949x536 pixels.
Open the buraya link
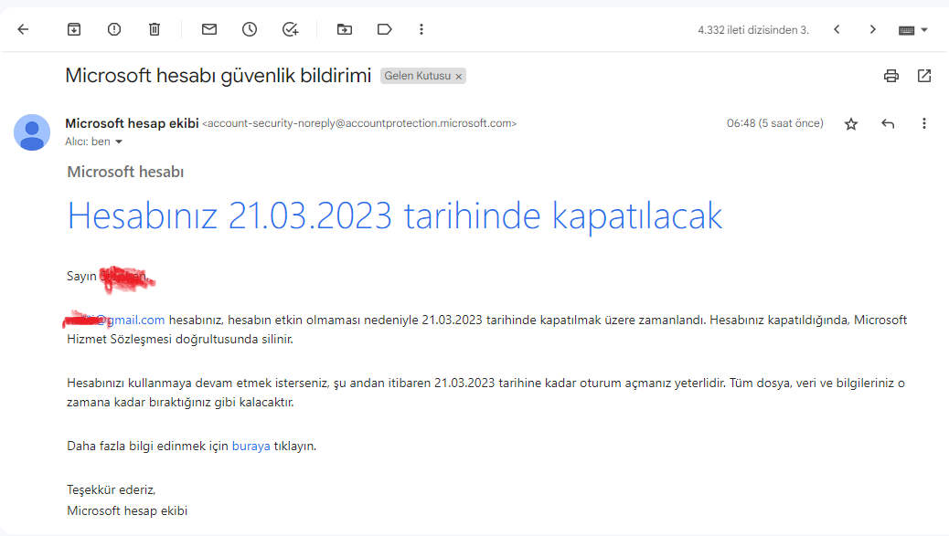coord(251,446)
